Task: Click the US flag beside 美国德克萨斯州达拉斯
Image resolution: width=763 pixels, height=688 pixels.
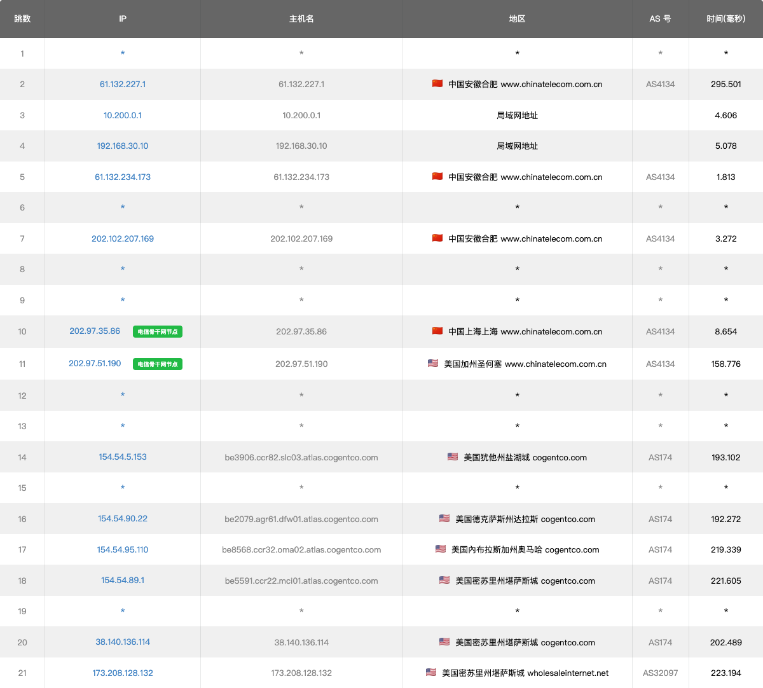Action: click(x=444, y=519)
